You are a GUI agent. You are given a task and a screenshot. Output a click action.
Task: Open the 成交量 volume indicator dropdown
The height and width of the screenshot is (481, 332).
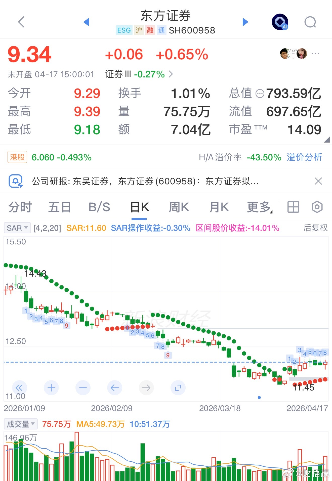point(21,424)
